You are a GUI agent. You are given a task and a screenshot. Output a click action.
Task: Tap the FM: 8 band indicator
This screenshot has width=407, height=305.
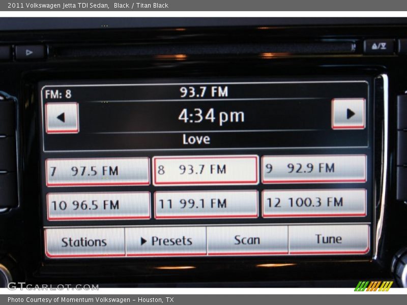point(58,94)
